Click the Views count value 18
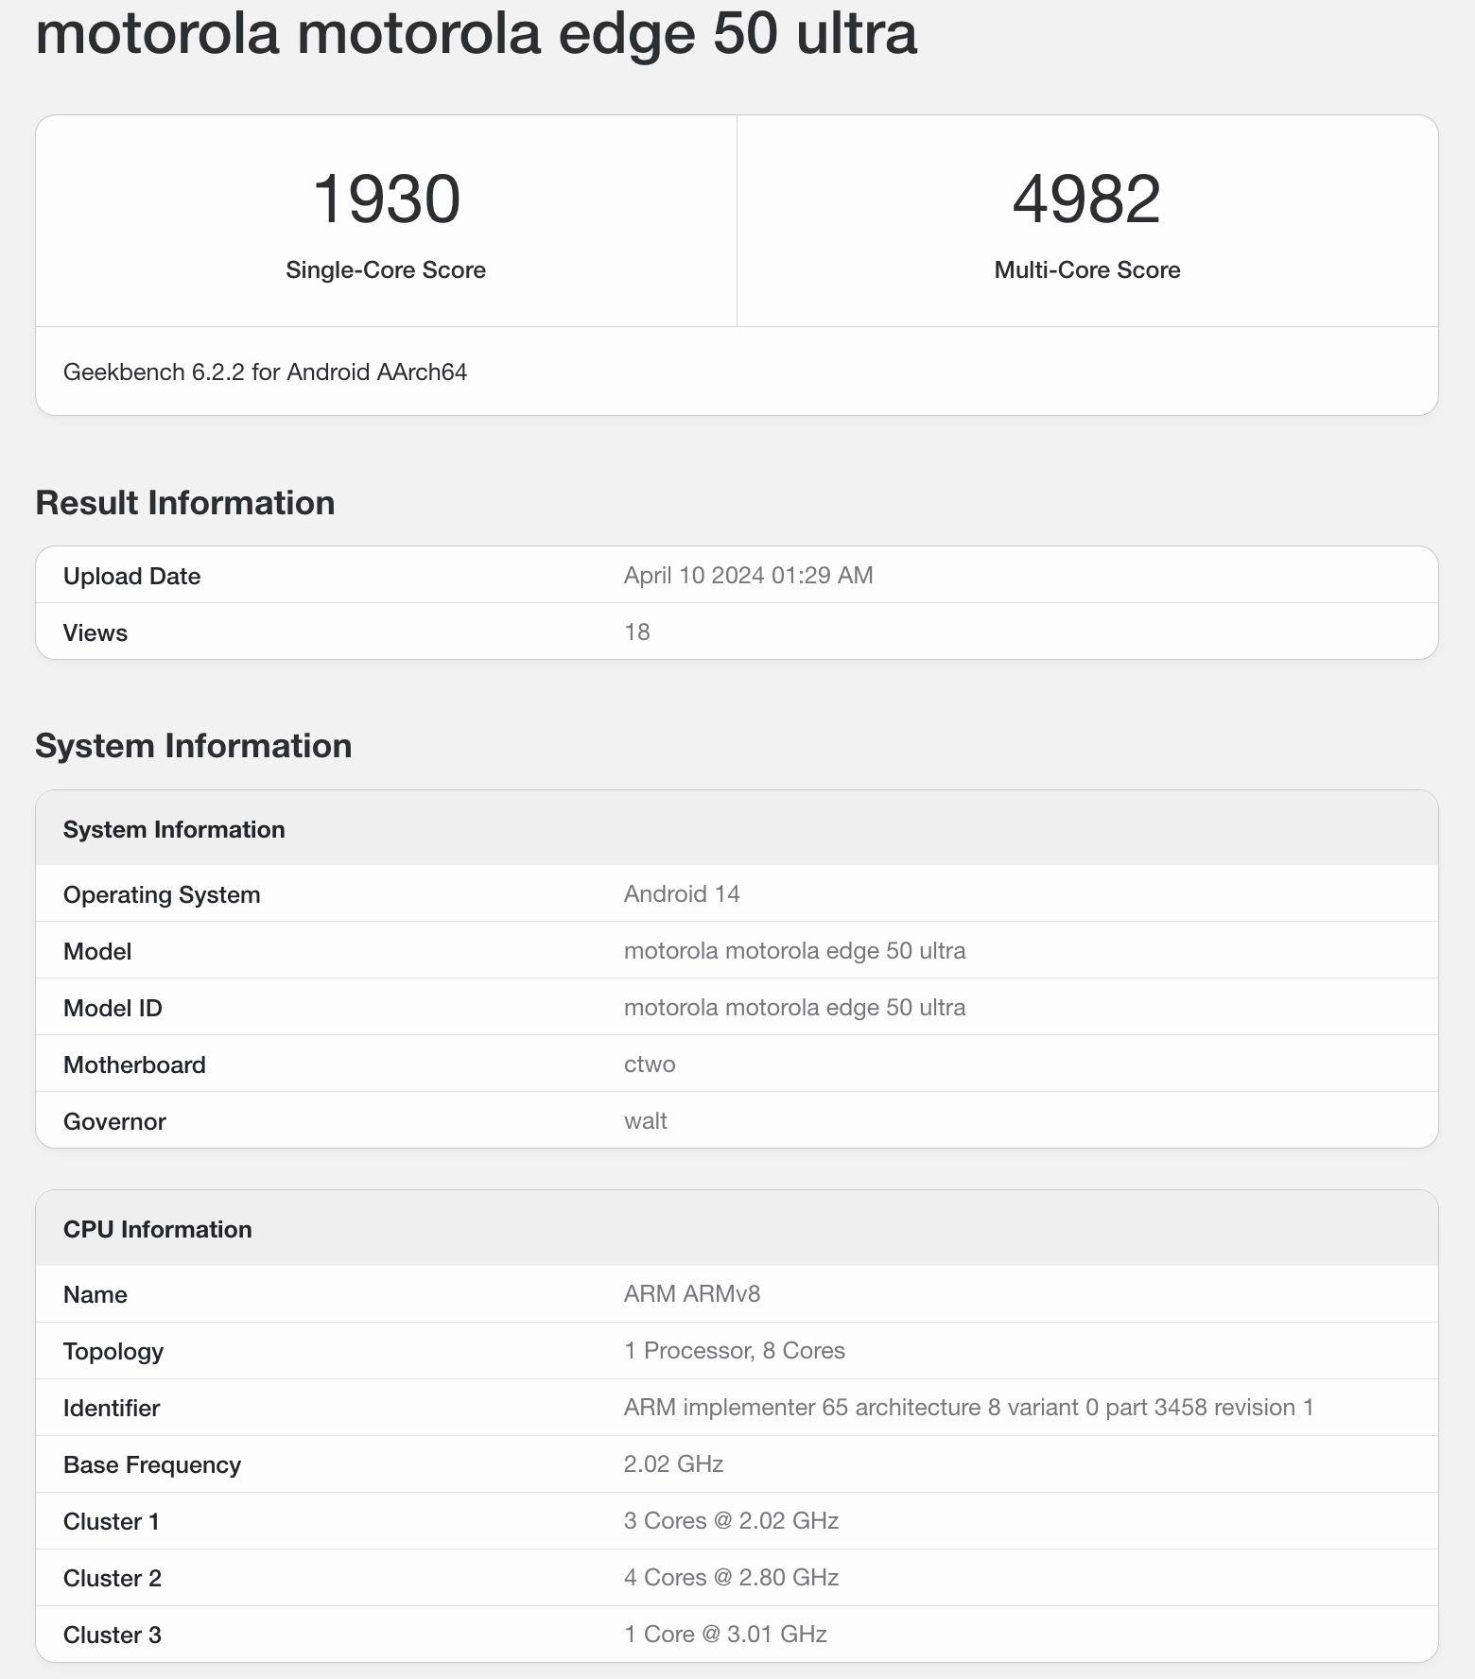Screen dimensions: 1475x1679 636,632
